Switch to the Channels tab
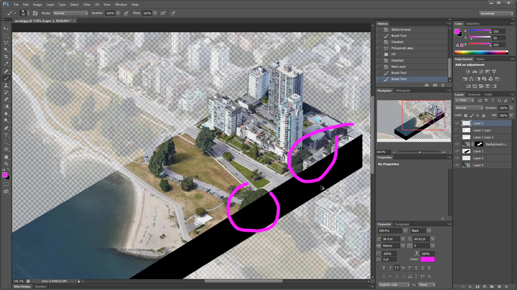The image size is (517, 290). click(474, 95)
